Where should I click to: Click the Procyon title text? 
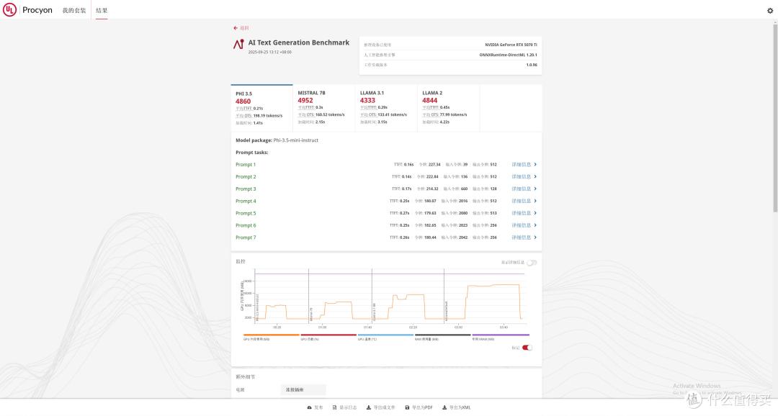click(x=37, y=10)
